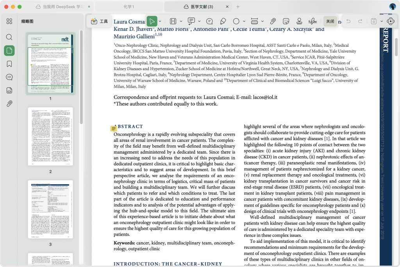The image size is (400, 267).
Task: Click the Keywords: label
Action: point(124,243)
